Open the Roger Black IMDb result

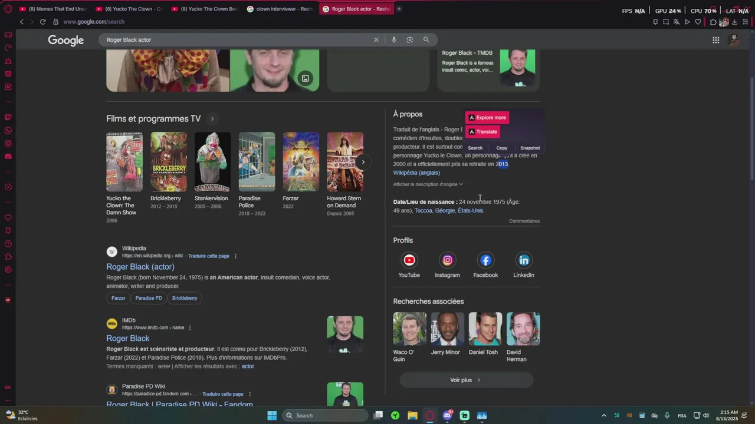coord(128,338)
